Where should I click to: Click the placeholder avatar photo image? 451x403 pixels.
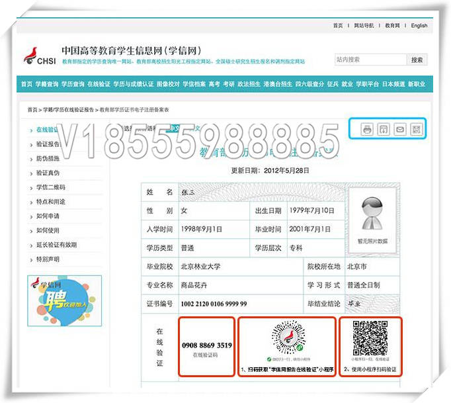coord(372,214)
